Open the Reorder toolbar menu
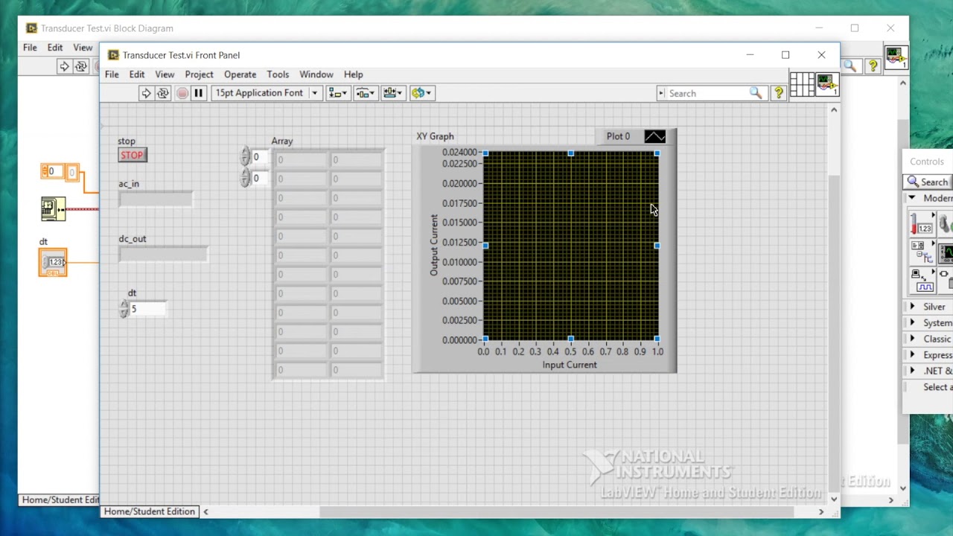953x536 pixels. [x=421, y=93]
